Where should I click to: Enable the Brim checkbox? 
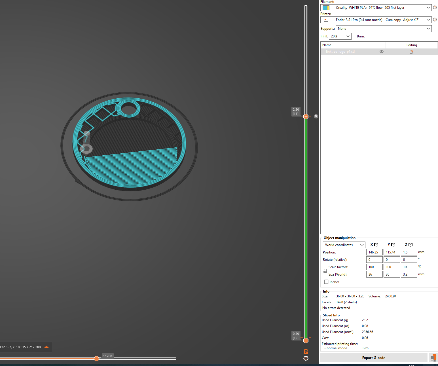[x=368, y=36]
